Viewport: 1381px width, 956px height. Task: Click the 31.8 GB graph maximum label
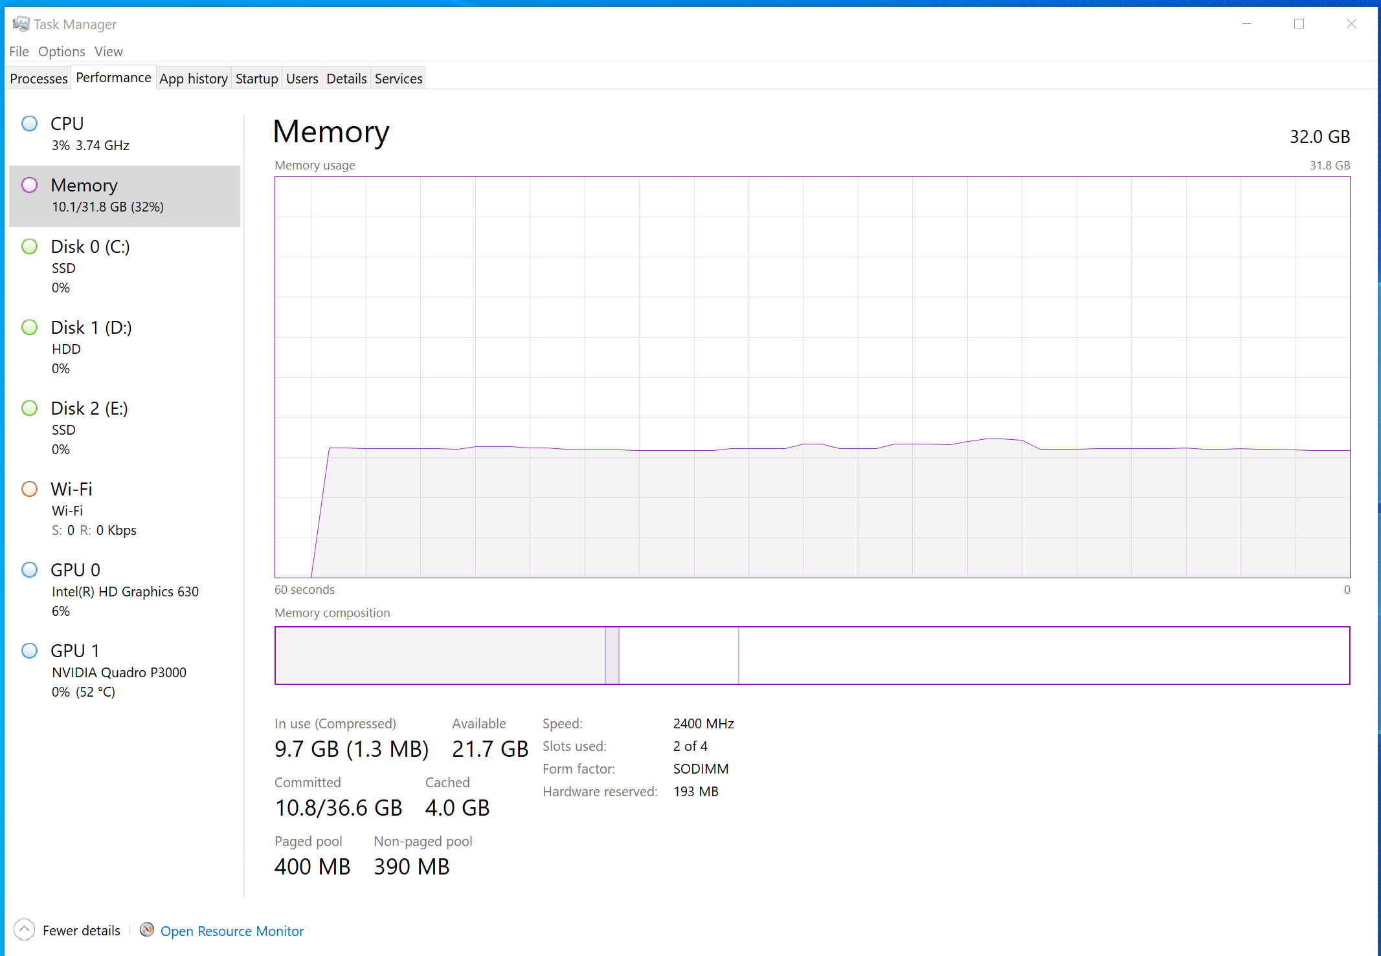(1329, 166)
